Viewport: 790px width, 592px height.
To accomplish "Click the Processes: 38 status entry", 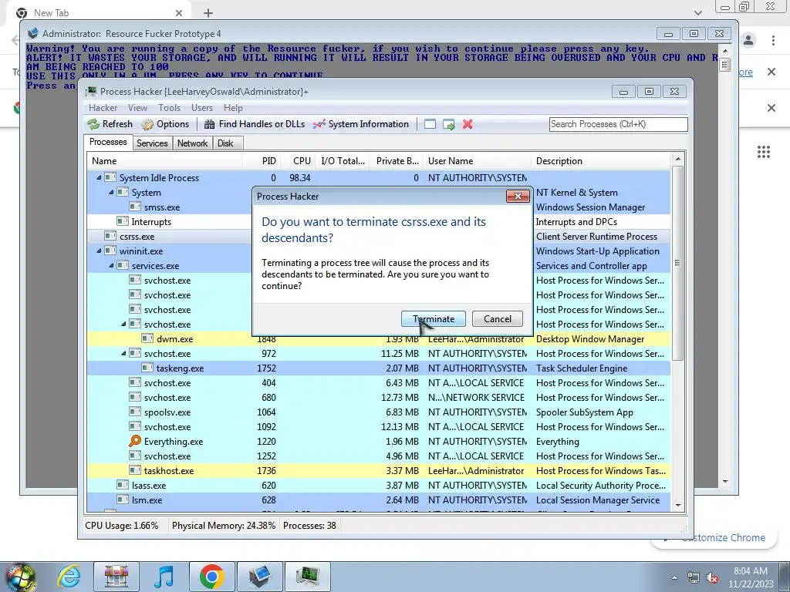I will [309, 526].
